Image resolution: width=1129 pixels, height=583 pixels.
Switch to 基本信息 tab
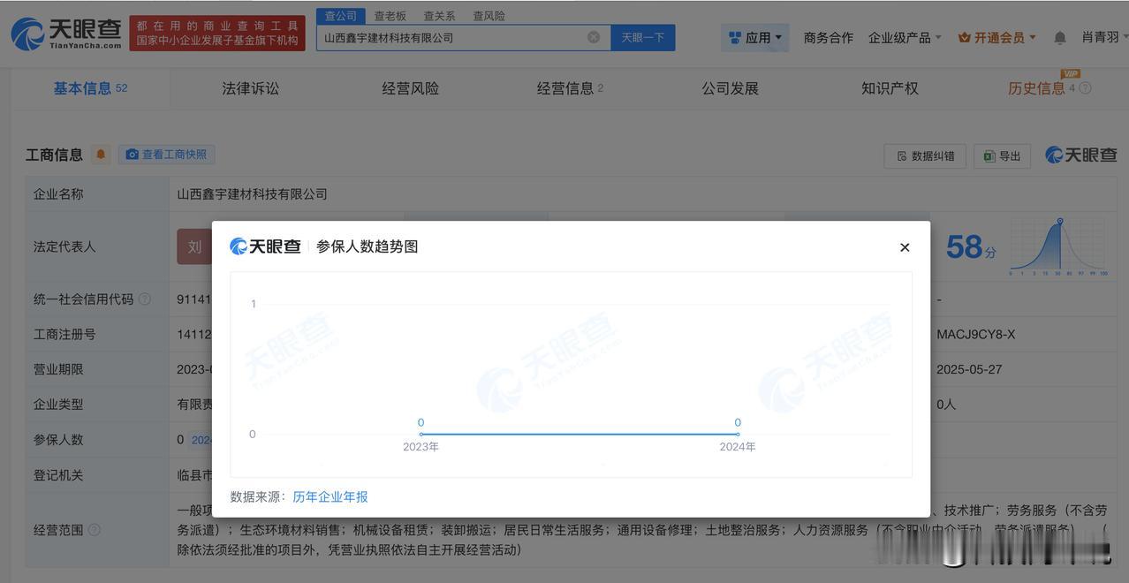point(90,88)
